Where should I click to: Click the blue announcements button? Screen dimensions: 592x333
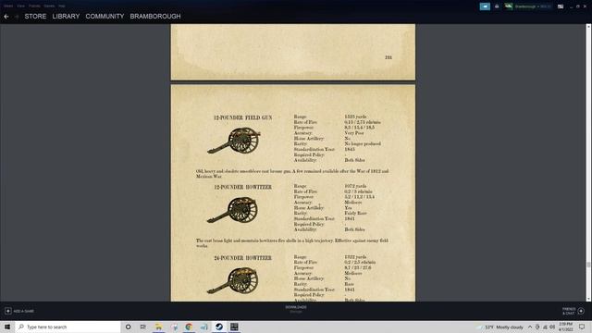coord(485,6)
